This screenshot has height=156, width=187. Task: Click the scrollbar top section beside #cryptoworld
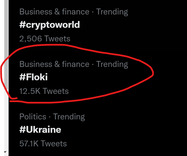tap(6, 26)
